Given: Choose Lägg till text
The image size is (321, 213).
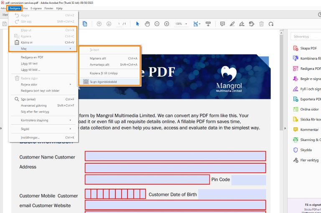Looking at the screenshot, I should 43,64.
